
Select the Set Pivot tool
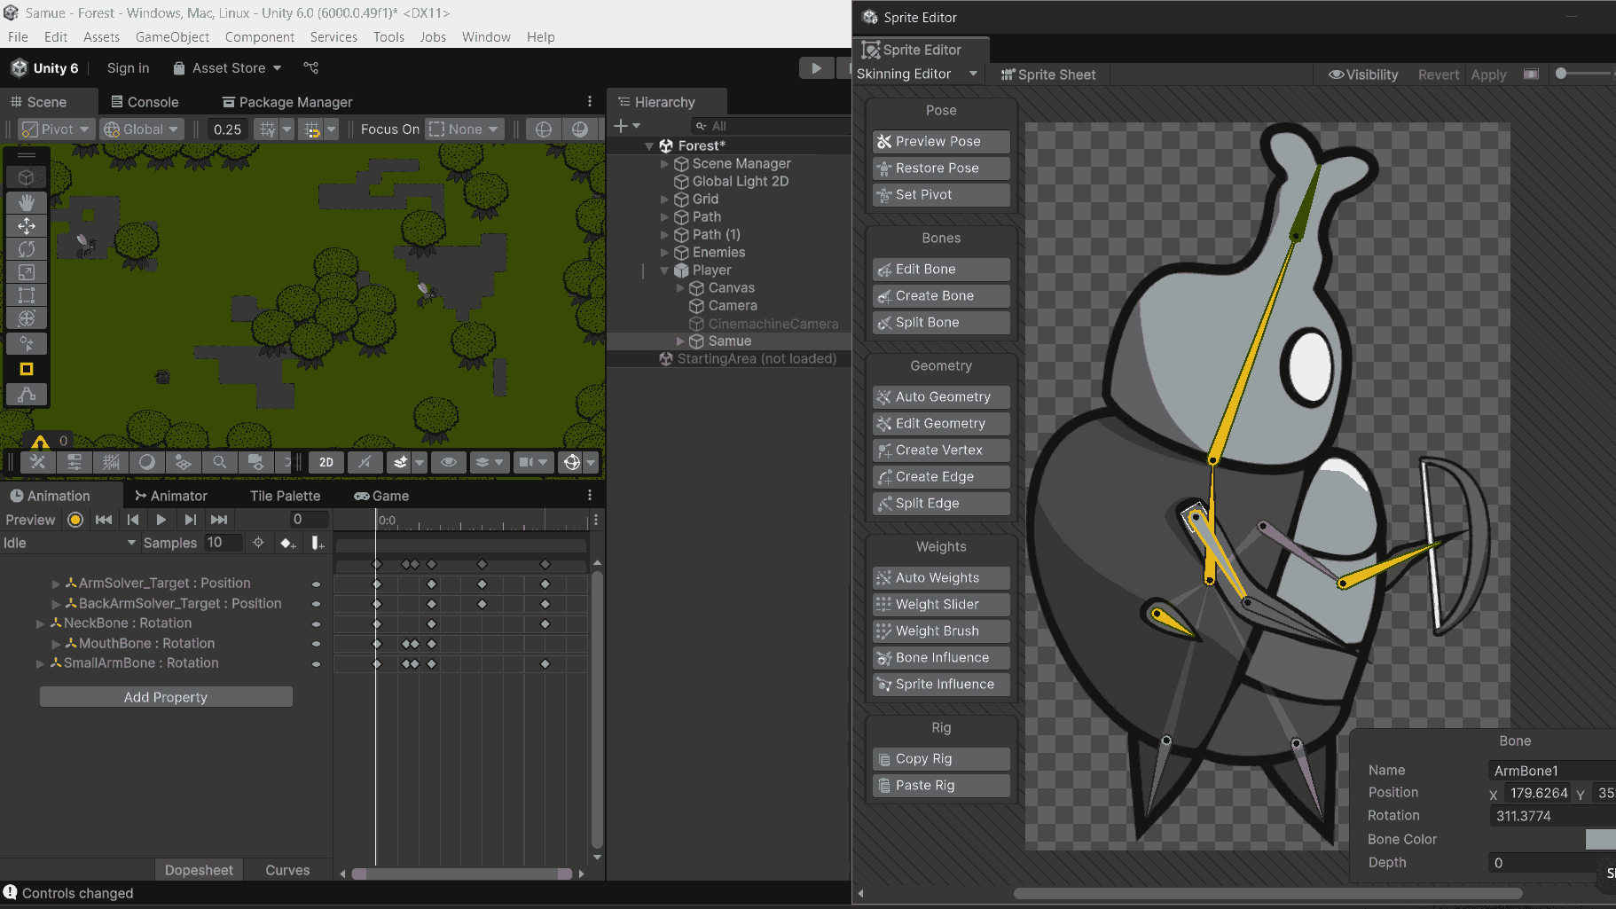point(941,194)
